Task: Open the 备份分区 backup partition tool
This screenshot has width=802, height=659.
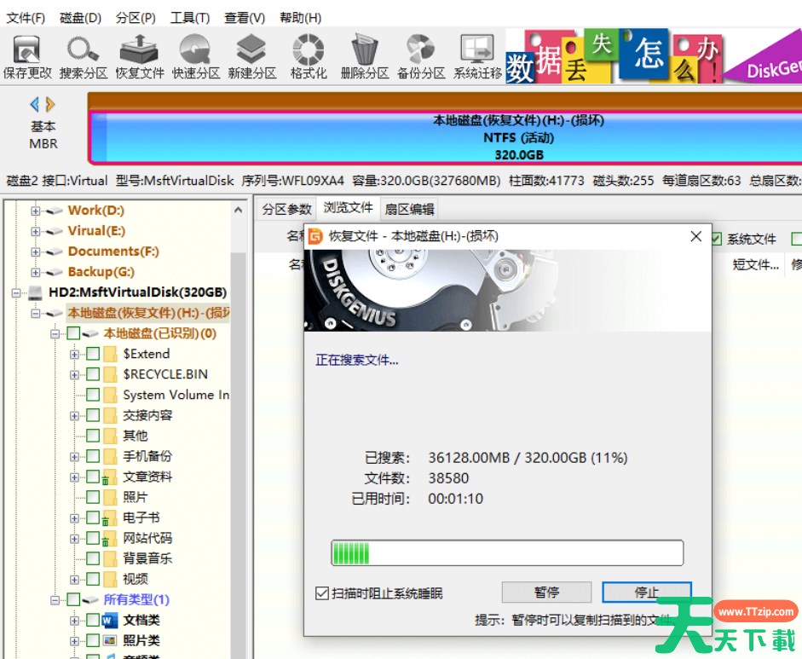Action: tap(421, 56)
